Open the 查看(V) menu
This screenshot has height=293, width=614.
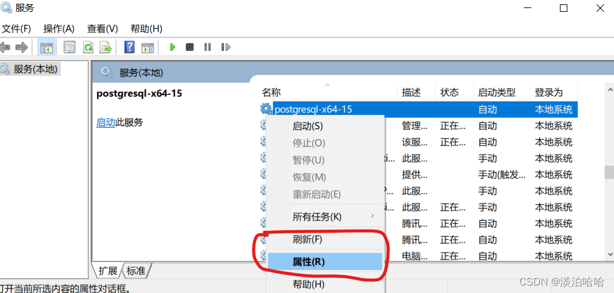[102, 29]
